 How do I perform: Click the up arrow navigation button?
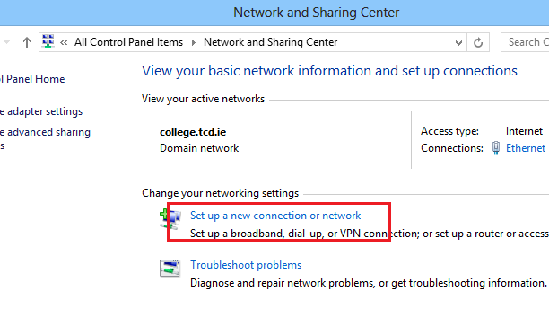click(x=27, y=42)
